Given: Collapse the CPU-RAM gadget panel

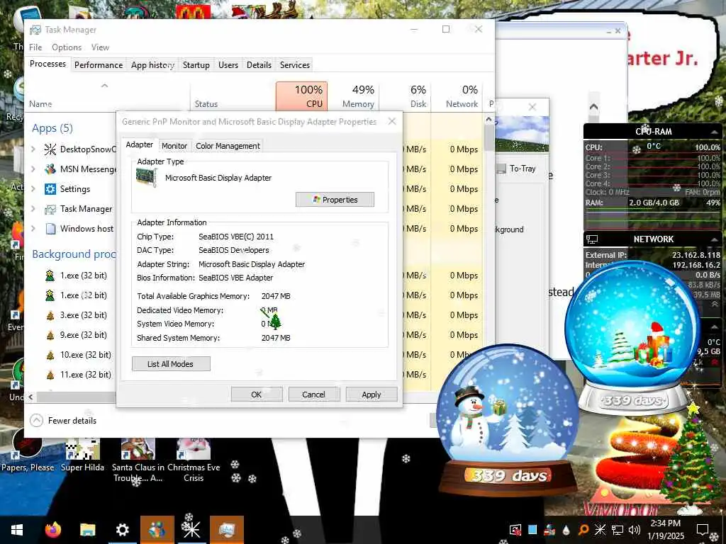Looking at the screenshot, I should (x=714, y=132).
